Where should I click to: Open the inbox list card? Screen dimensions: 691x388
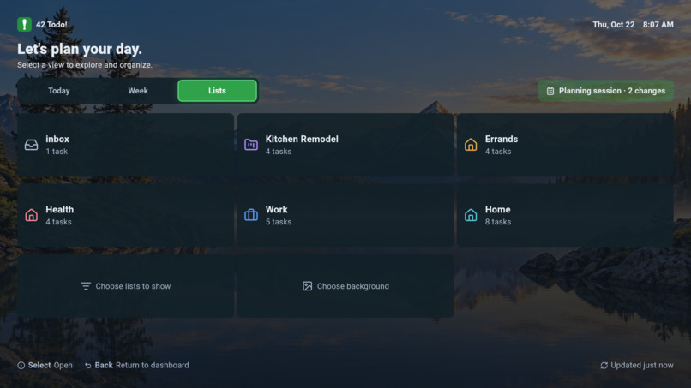(x=125, y=145)
